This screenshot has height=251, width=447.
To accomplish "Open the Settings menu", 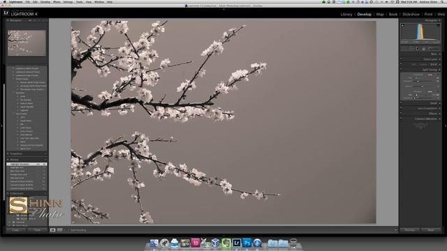I will coord(68,1).
